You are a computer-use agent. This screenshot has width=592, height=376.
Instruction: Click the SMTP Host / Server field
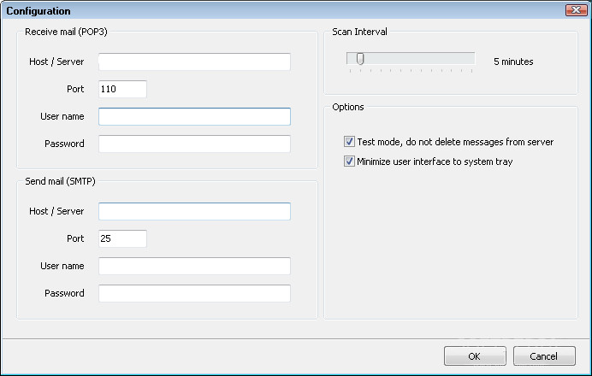(194, 211)
